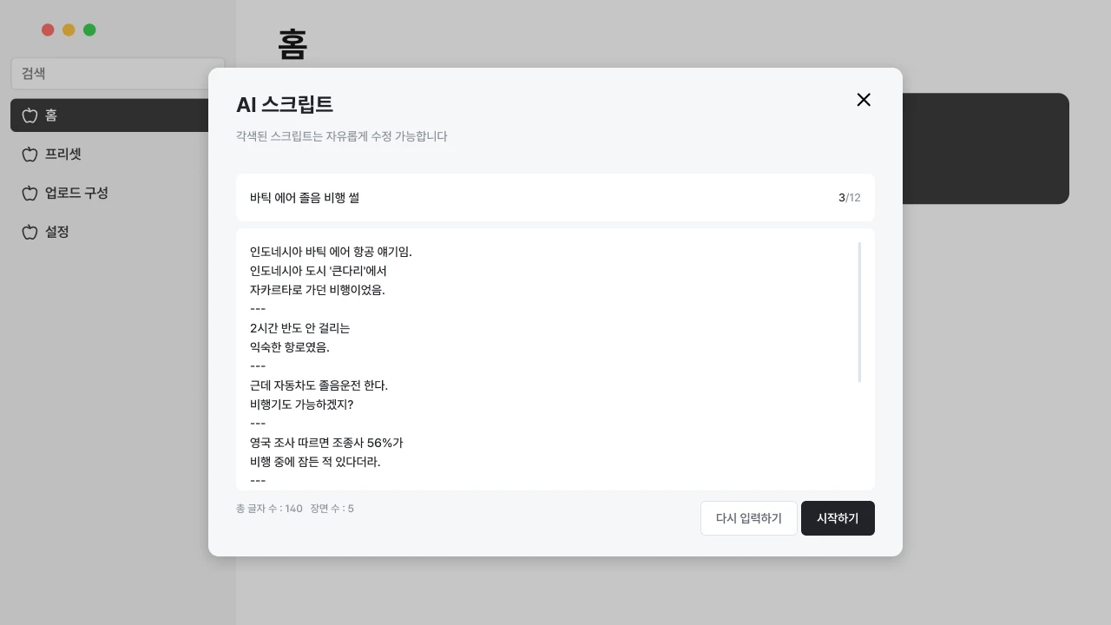Screen dimensions: 1111x625
Task: Click the line 자카르타로 가던 비행이었음.
Action: 317,290
